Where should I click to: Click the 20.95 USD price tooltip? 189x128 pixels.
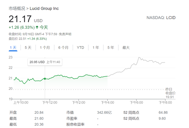(45, 62)
